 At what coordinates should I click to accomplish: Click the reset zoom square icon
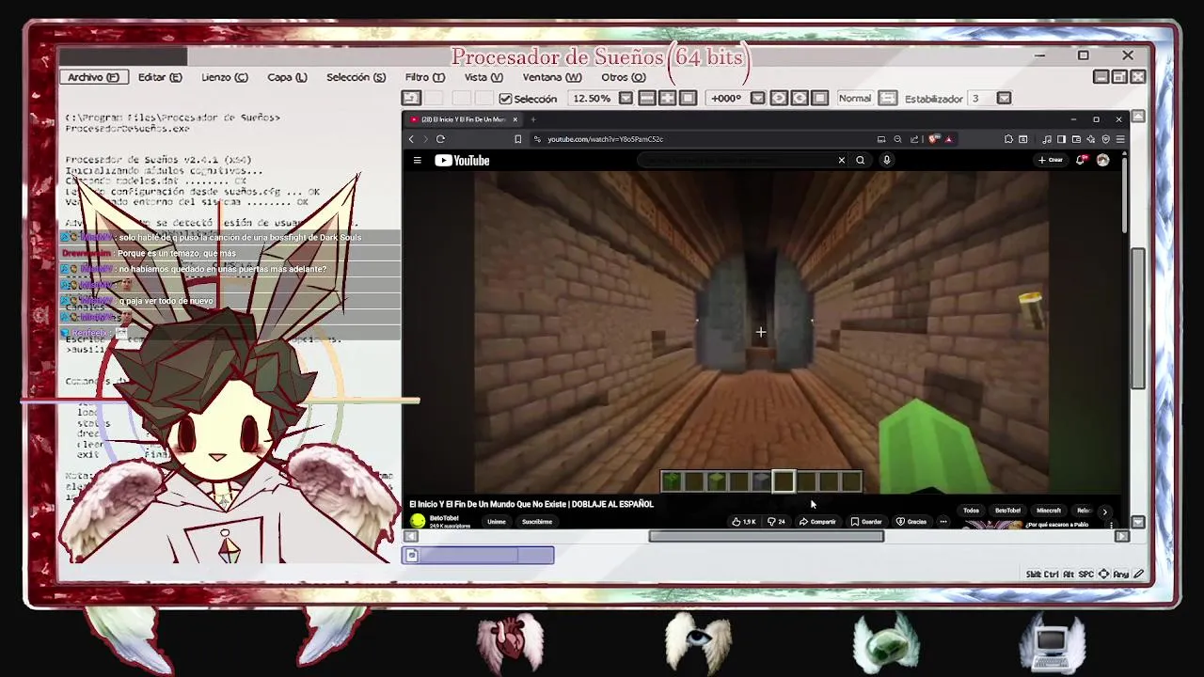point(688,98)
